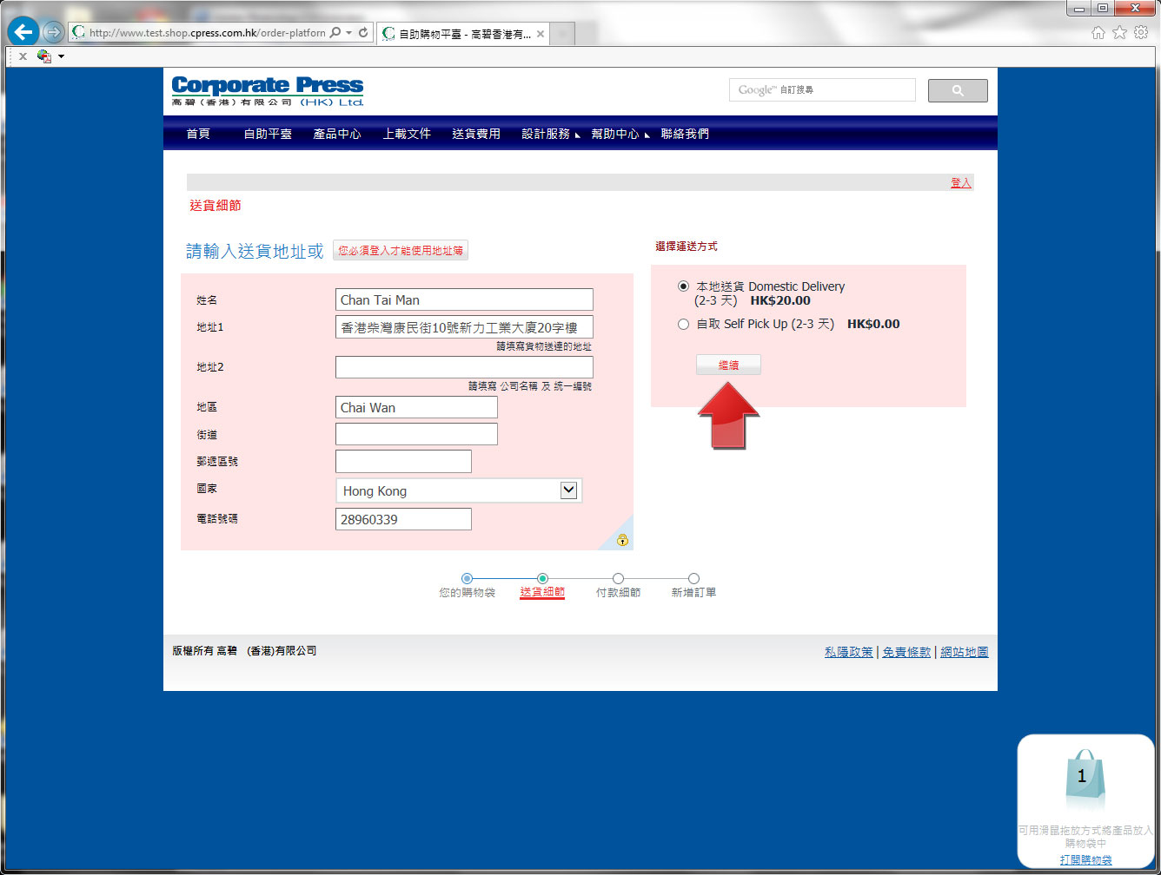The image size is (1161, 875).
Task: Click the 繼續 continue button
Action: [728, 365]
